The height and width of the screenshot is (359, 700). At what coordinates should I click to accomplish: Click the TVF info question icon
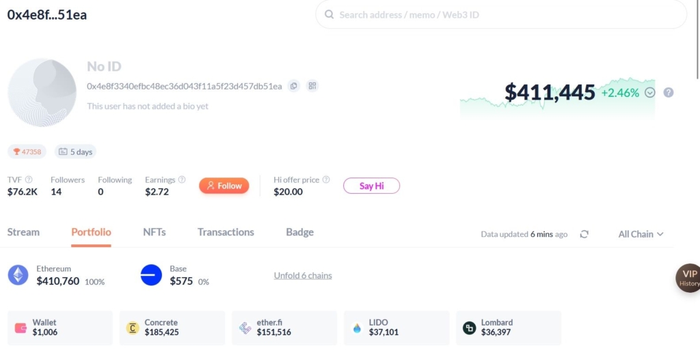pyautogui.click(x=29, y=179)
